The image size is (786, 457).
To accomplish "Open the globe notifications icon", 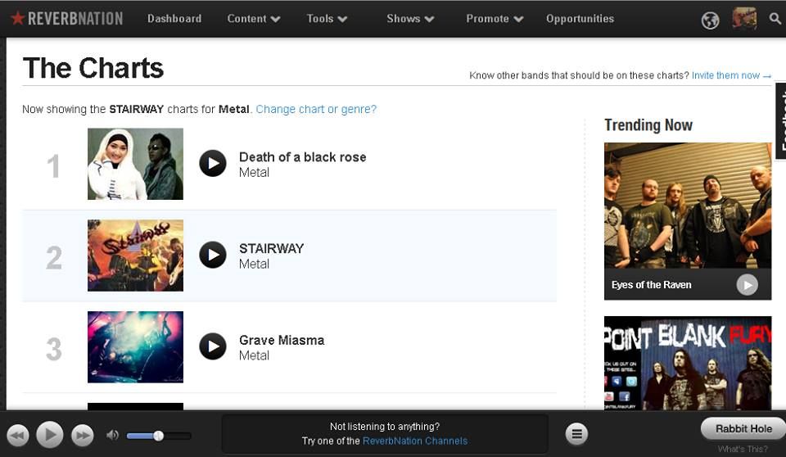I will [710, 20].
